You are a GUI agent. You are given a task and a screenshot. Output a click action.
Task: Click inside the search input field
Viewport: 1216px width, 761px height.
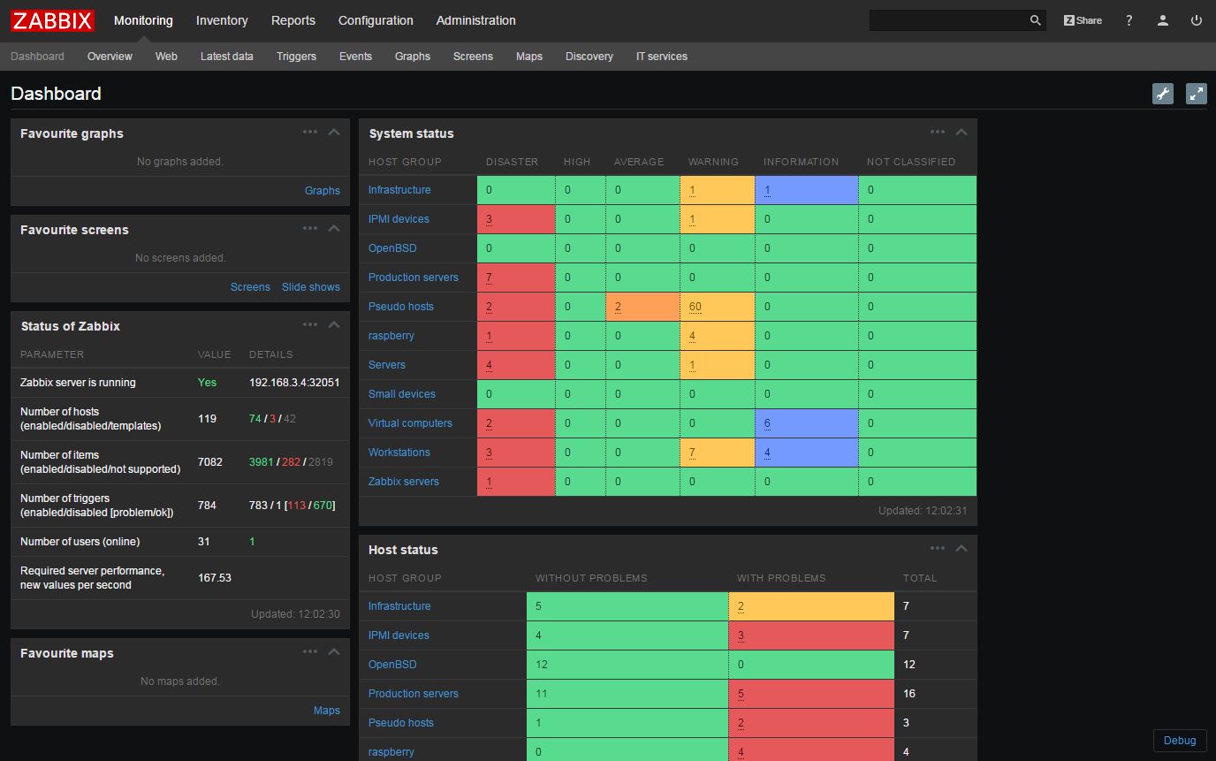pos(946,19)
